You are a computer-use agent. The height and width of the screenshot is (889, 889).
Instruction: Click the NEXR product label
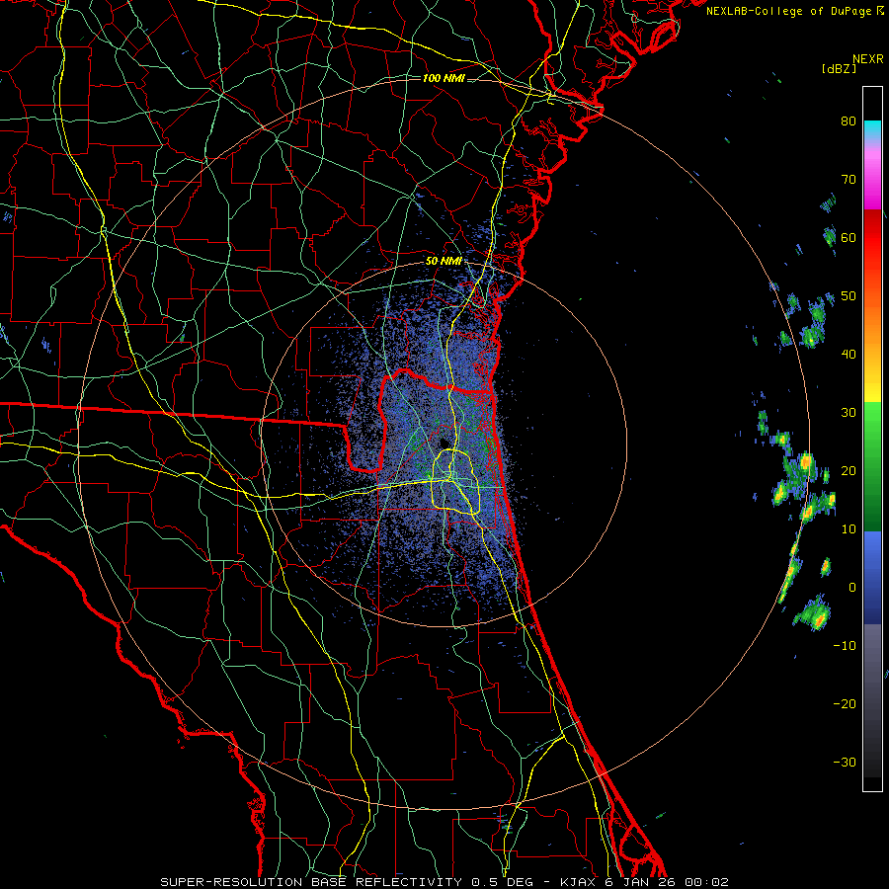coord(868,59)
